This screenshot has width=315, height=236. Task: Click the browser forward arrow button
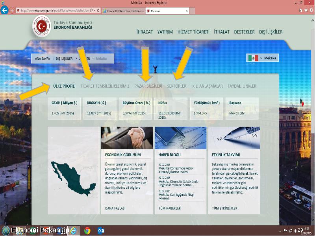pyautogui.click(x=12, y=10)
